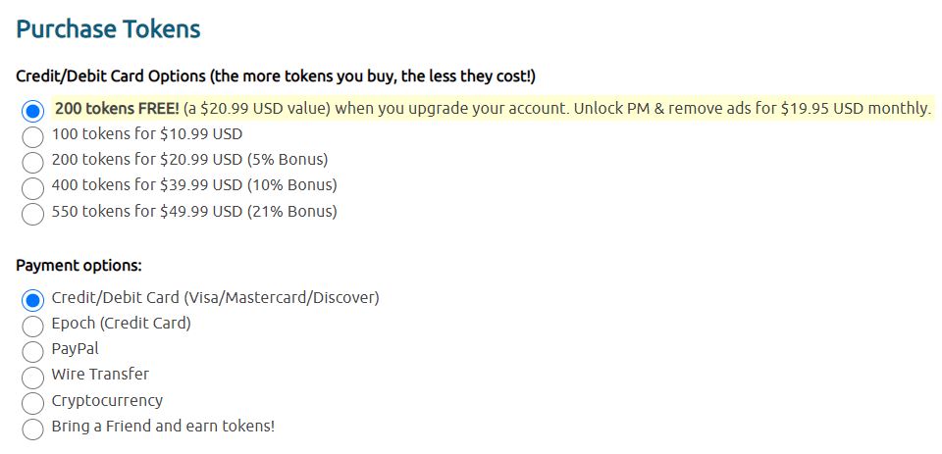This screenshot has height=454, width=942.
Task: Select the Bring a Friend radio button
Action: [x=33, y=429]
